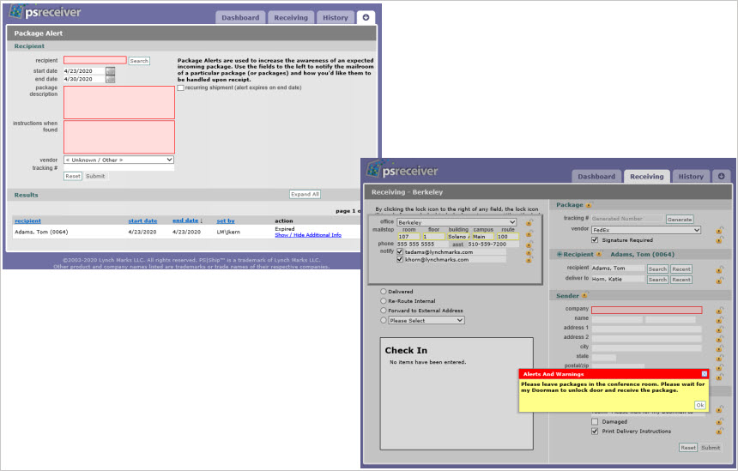Switch to History tab in Receiving window
738x471 pixels.
[691, 177]
